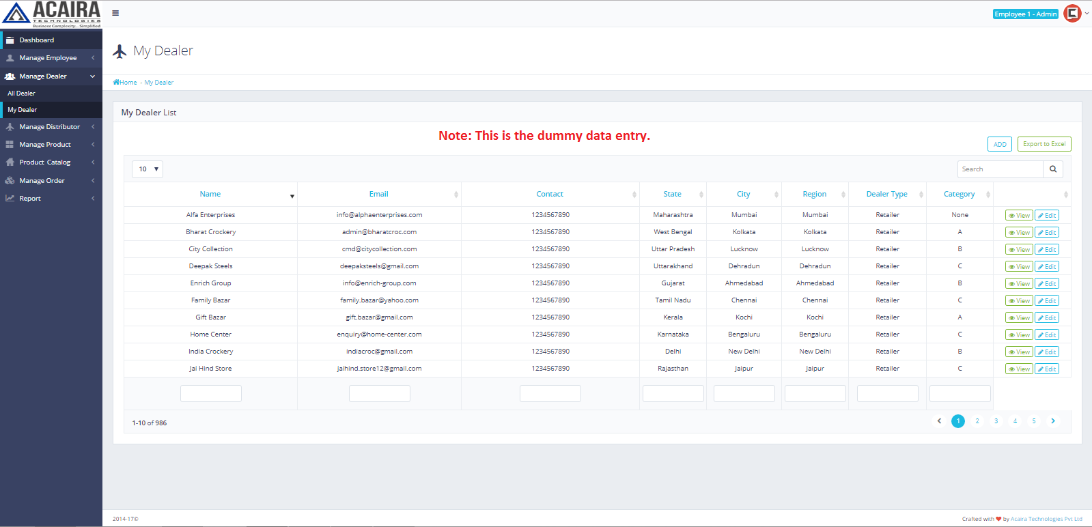Click the Product Catalog icon in sidebar
Viewport: 1092px width, 527px height.
tap(10, 162)
